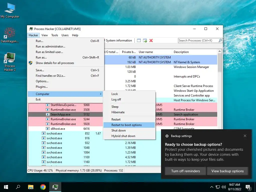Open Options... from the Hacker menu

66,81
